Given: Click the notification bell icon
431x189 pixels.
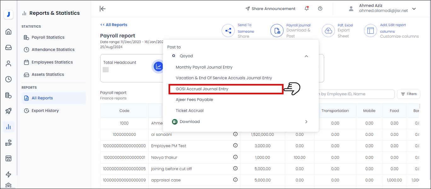Looking at the screenshot, I should [307, 8].
